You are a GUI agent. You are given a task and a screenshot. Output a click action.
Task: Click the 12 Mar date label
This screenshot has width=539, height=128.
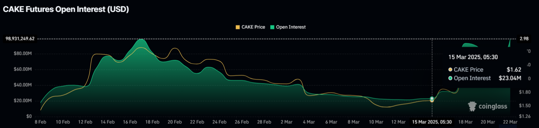pyautogui.click(x=398, y=122)
